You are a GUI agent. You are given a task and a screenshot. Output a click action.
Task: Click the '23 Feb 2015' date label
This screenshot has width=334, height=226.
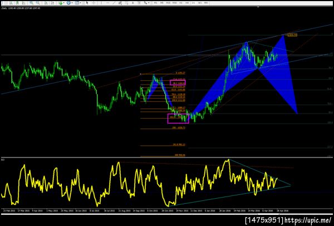pos(9,210)
